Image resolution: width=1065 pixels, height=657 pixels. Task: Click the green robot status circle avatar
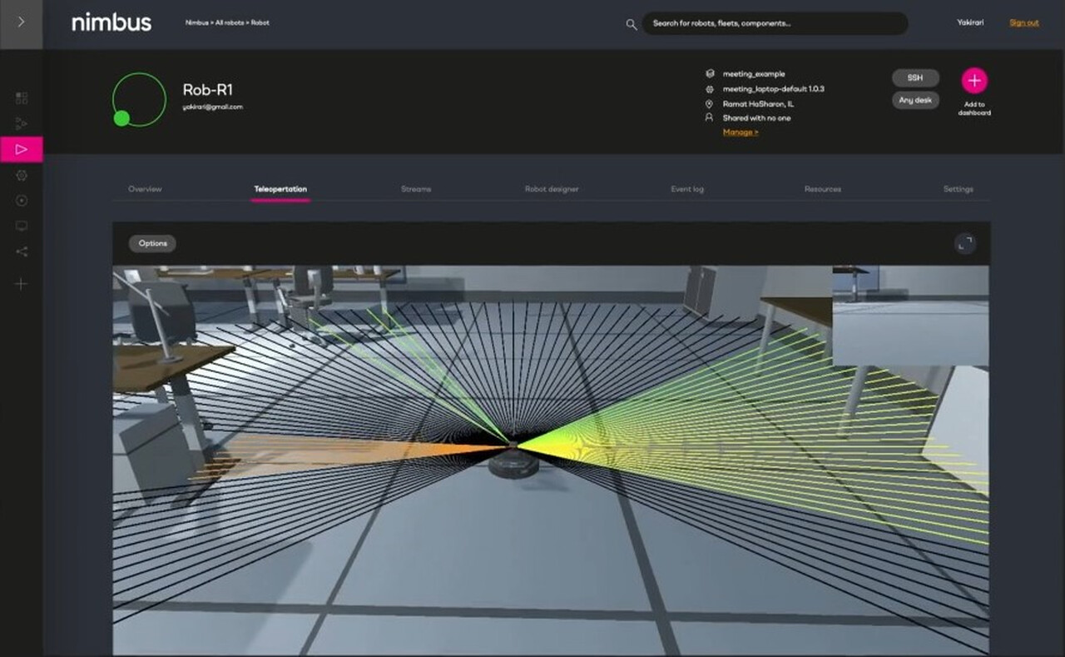click(139, 100)
